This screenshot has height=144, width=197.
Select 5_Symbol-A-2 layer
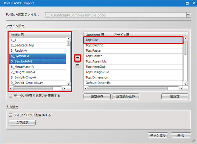tap(37, 61)
